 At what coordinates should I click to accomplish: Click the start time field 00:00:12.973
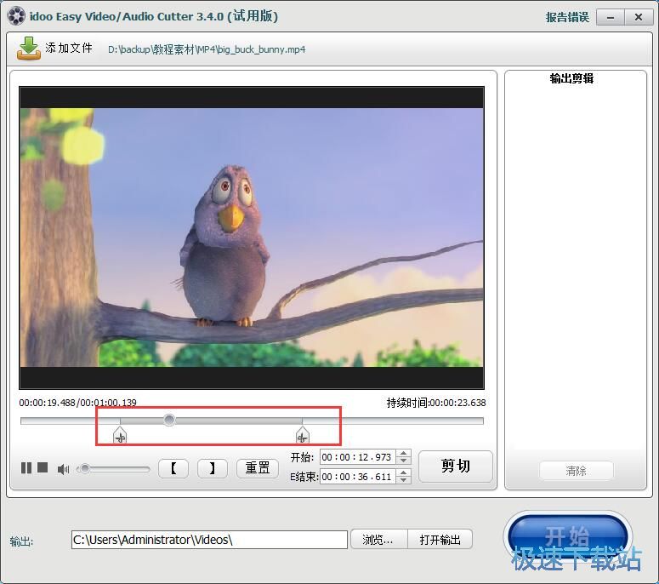[357, 457]
